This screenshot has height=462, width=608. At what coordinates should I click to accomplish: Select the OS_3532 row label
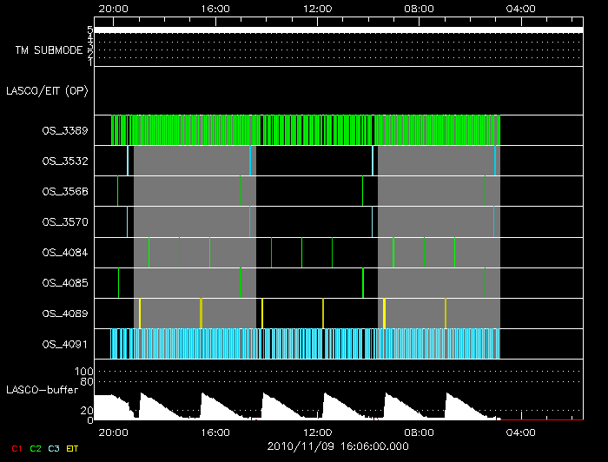pyautogui.click(x=65, y=161)
